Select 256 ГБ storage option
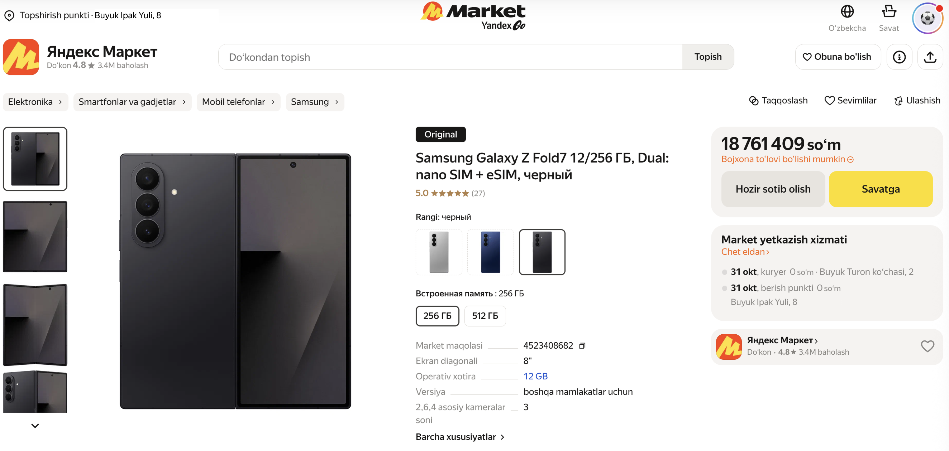Image resolution: width=949 pixels, height=451 pixels. click(437, 316)
